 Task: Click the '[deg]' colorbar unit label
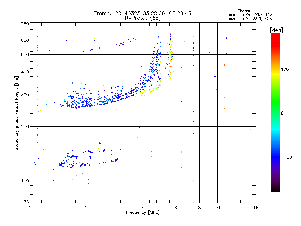(277, 30)
